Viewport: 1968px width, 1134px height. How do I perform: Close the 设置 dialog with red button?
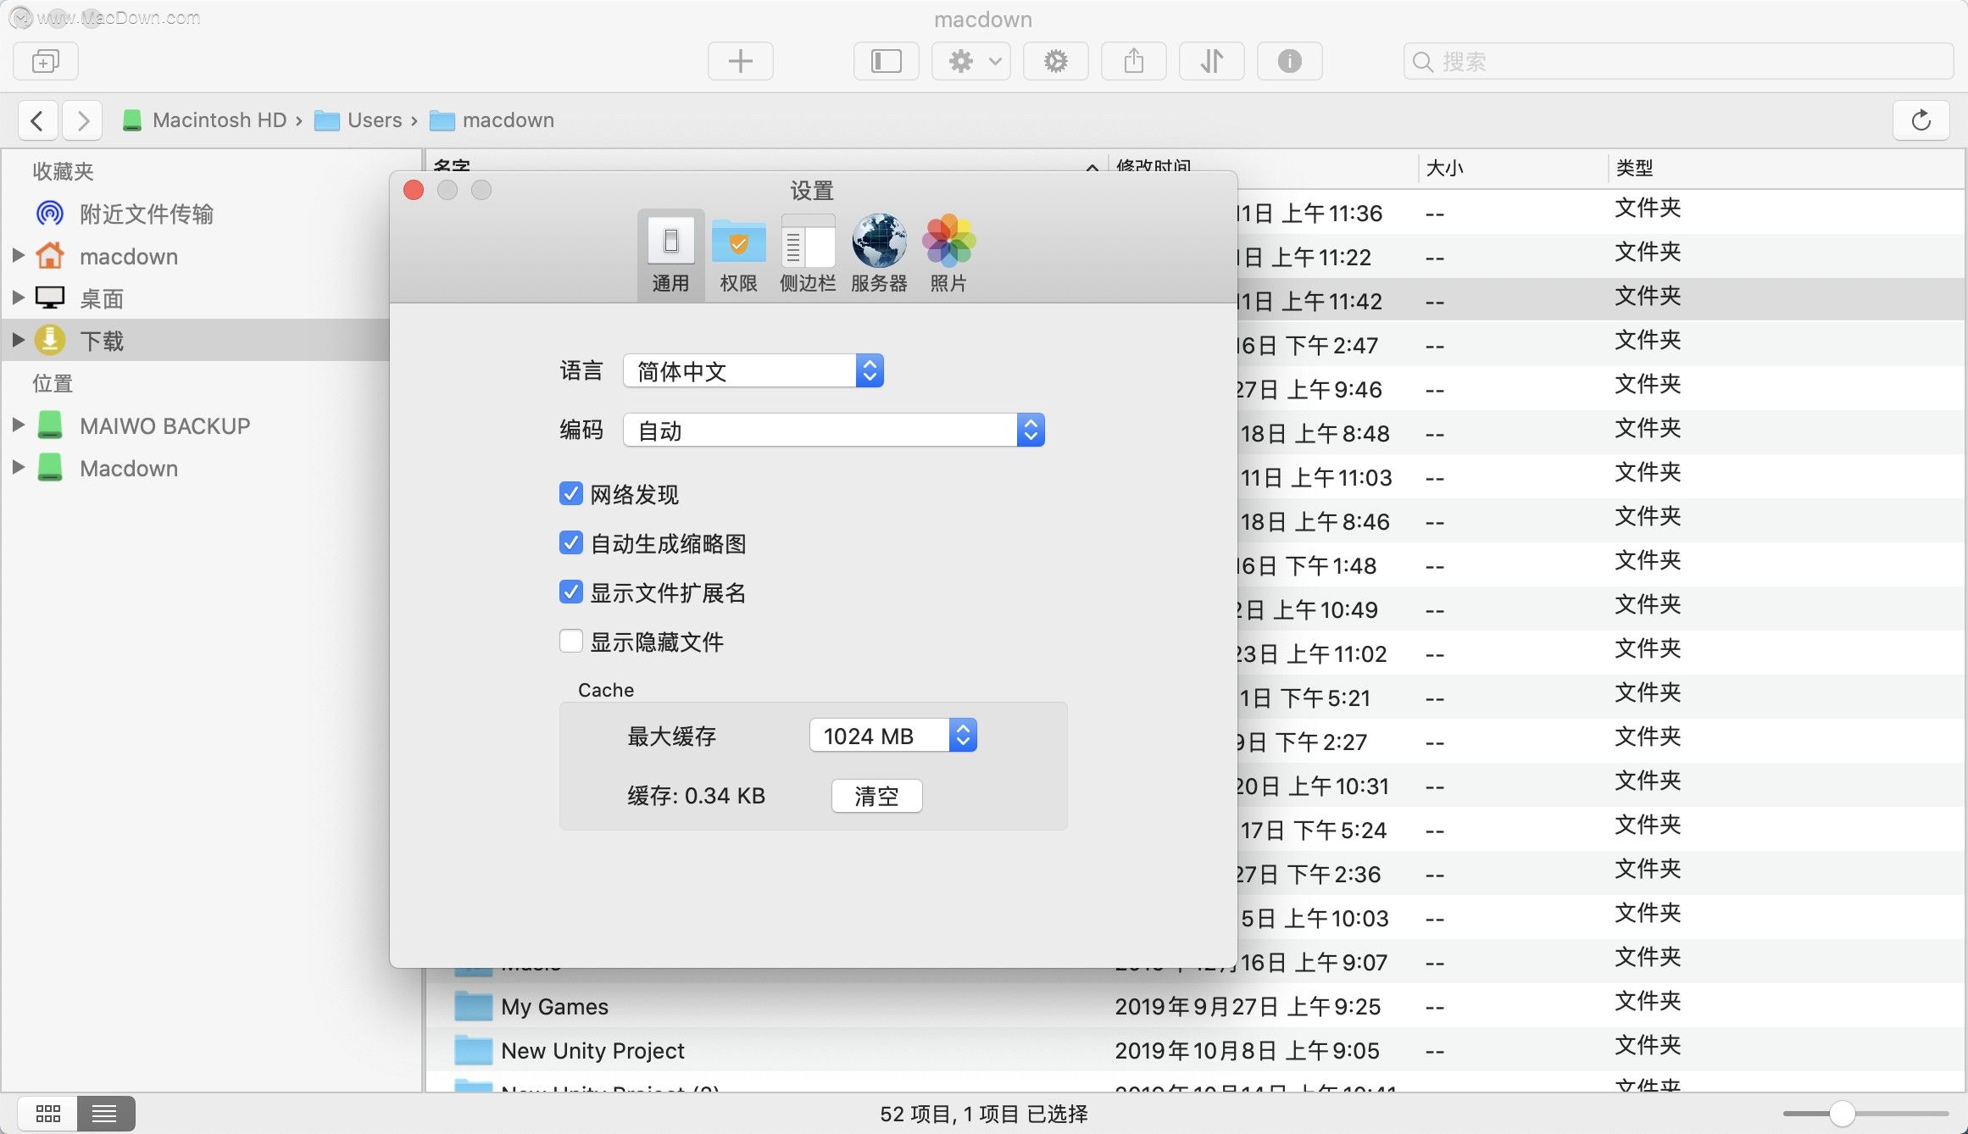414,190
